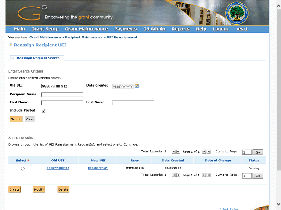This screenshot has height=210, width=281.
Task: Open the Payments menu
Action: pyautogui.click(x=126, y=29)
